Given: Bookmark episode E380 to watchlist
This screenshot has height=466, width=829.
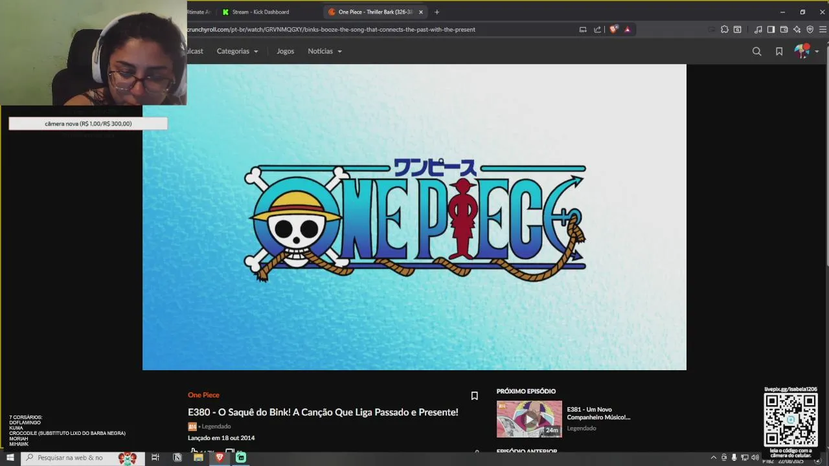Looking at the screenshot, I should [474, 395].
